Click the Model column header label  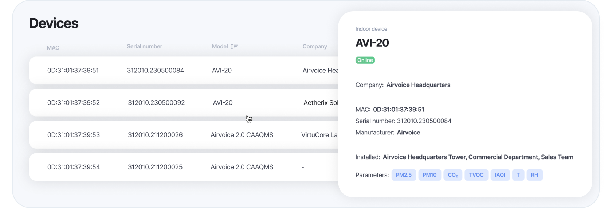[x=220, y=47]
